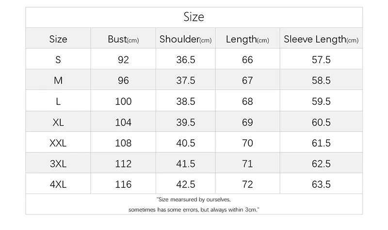This screenshot has width=388, height=230.
Task: Select the Bust(cm) column header
Action: (x=123, y=39)
